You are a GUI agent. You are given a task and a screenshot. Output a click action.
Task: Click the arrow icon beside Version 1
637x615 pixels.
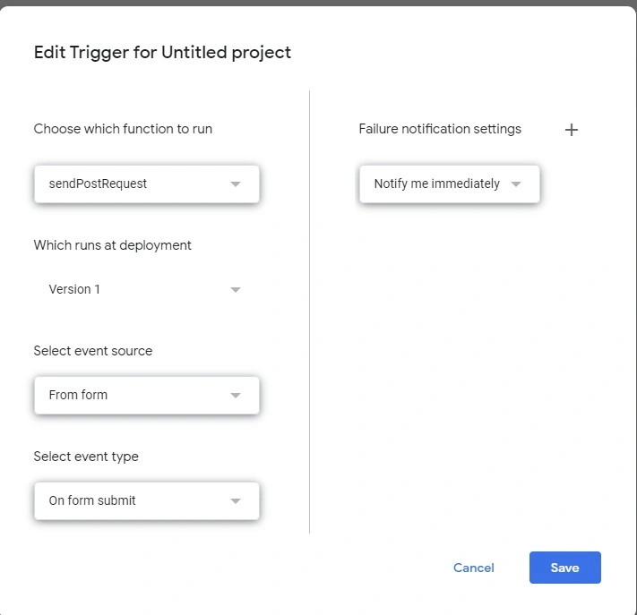coord(236,289)
